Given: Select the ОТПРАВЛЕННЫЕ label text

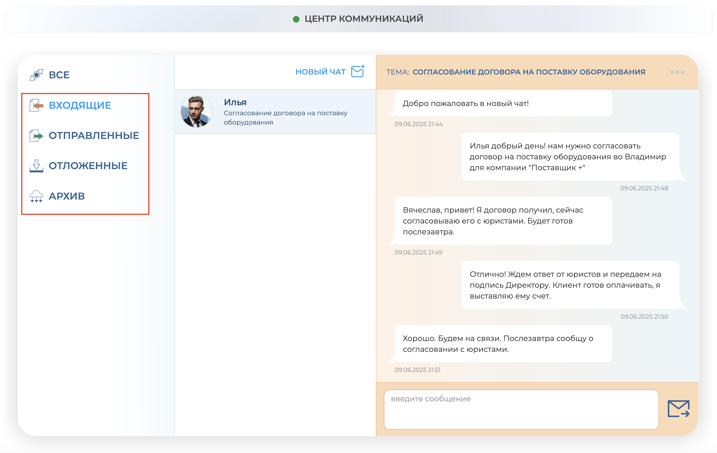Looking at the screenshot, I should [x=94, y=135].
